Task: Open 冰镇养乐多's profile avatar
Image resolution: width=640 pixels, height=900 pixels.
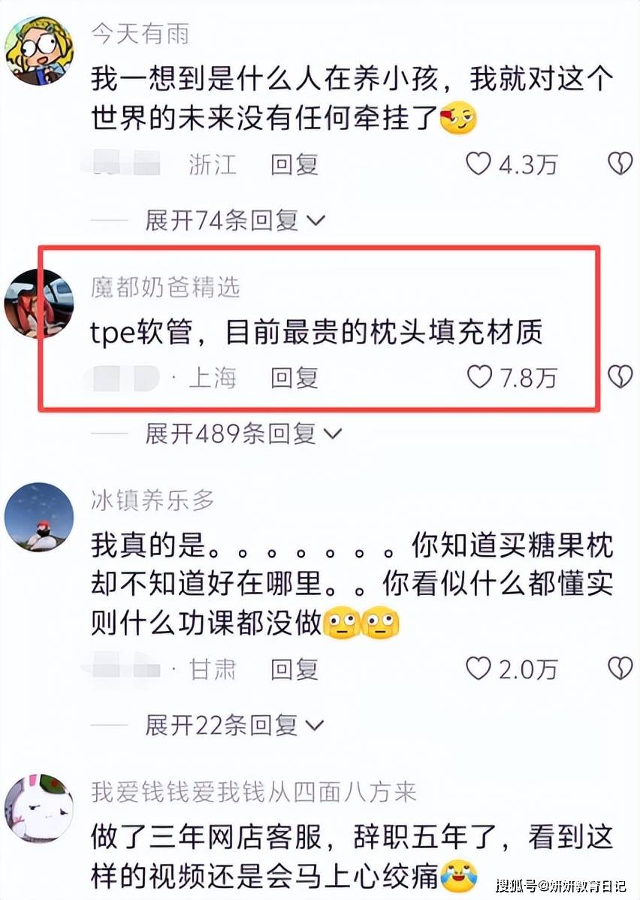Action: point(39,517)
